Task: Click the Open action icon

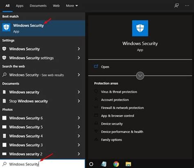Action: pyautogui.click(x=96, y=66)
